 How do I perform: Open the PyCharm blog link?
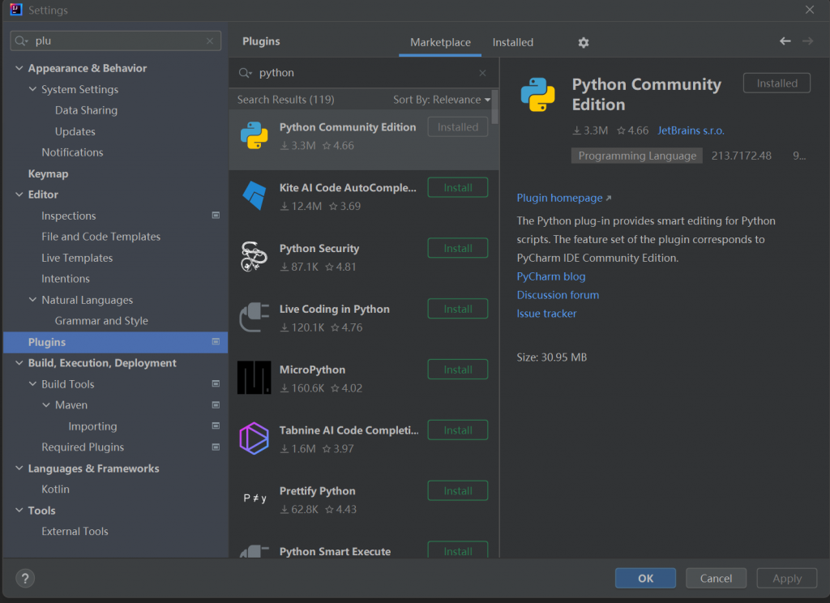click(x=551, y=276)
